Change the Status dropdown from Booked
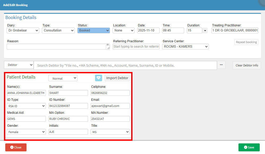The height and width of the screenshot is (154, 265). [94, 30]
